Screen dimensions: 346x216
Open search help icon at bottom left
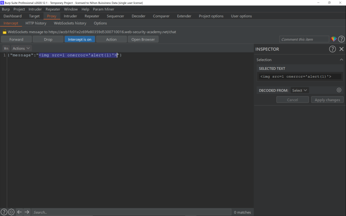tap(4, 212)
